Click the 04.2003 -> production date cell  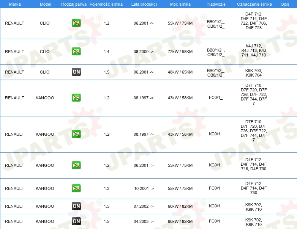144,221
